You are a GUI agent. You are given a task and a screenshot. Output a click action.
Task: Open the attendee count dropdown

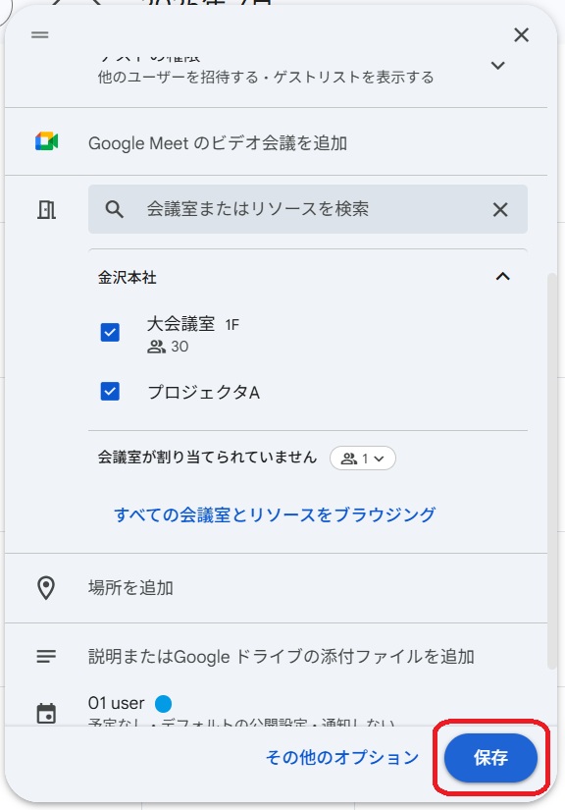click(x=363, y=459)
